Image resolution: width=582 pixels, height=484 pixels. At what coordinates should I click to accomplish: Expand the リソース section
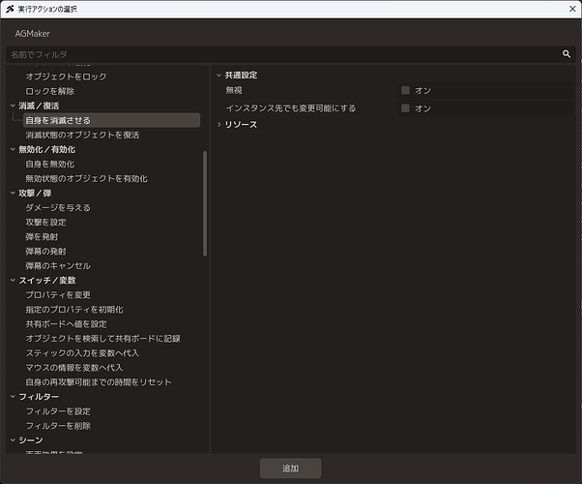pyautogui.click(x=219, y=125)
